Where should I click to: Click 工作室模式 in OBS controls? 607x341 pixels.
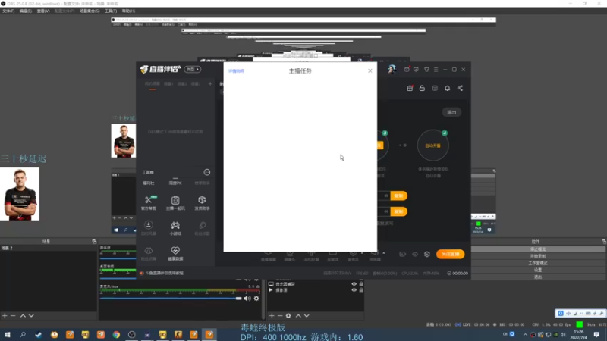click(538, 263)
